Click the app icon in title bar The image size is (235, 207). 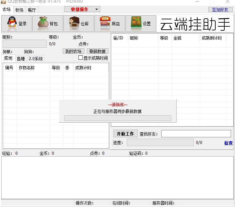point(3,2)
